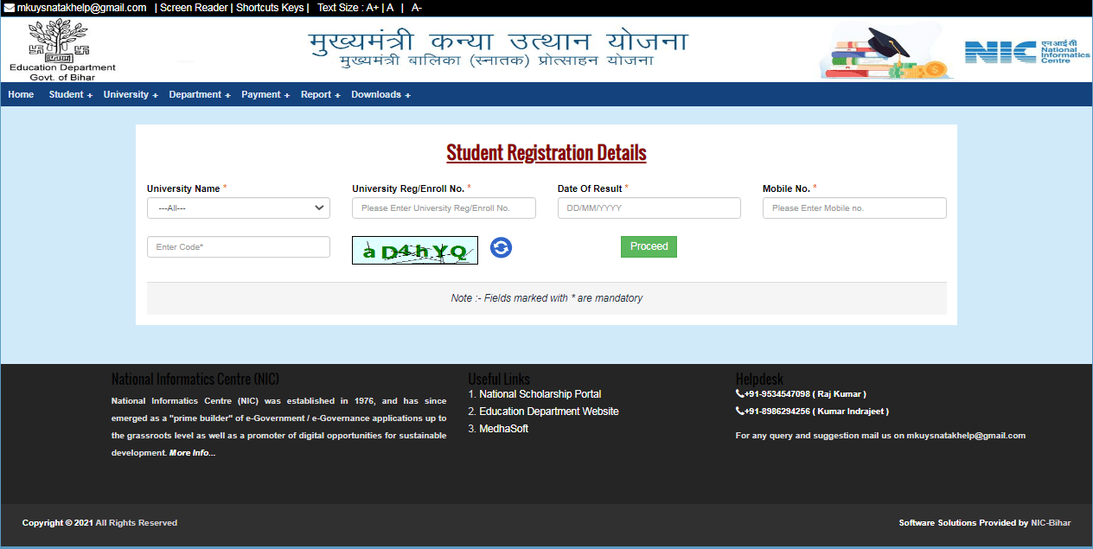
Task: Click the A+ text size control
Action: tap(370, 8)
